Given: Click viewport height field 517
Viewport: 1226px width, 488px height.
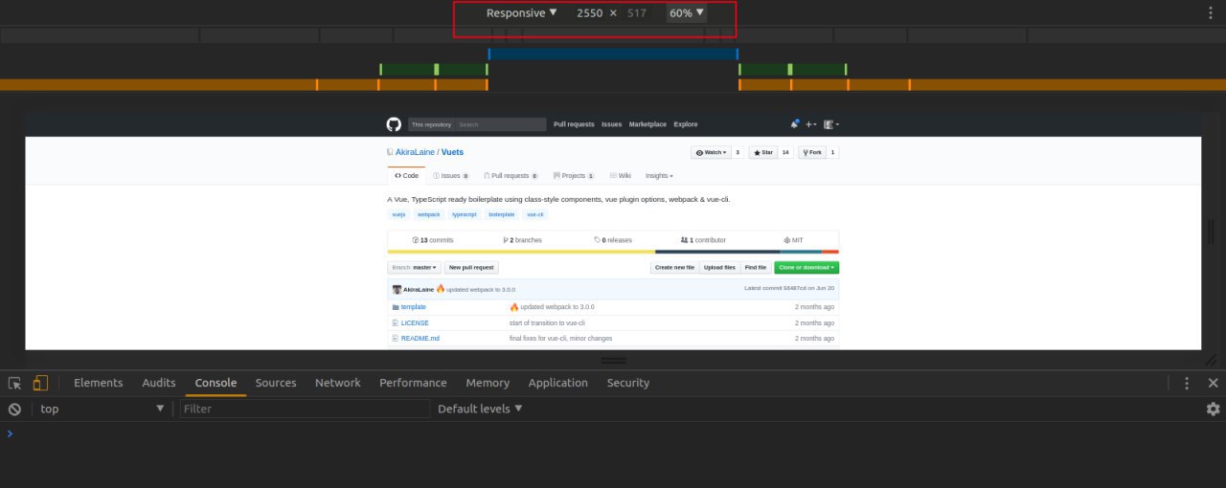Looking at the screenshot, I should coord(637,13).
